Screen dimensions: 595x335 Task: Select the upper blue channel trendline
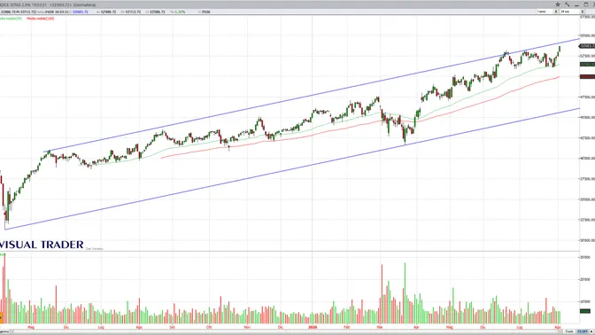click(311, 95)
